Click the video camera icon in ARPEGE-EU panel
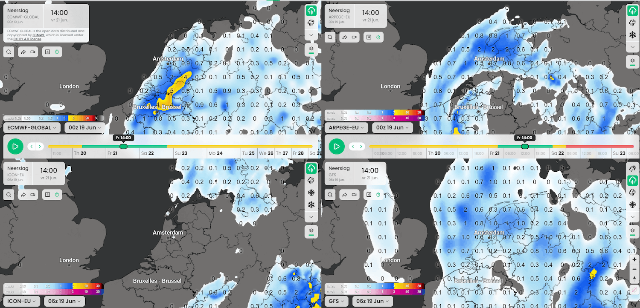Image resolution: width=640 pixels, height=308 pixels. point(354,37)
